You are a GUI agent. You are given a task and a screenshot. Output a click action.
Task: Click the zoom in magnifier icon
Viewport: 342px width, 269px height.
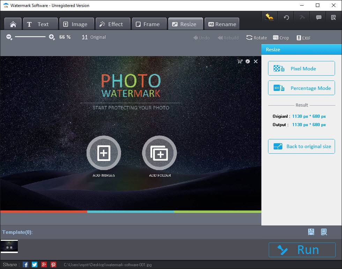pyautogui.click(x=52, y=37)
